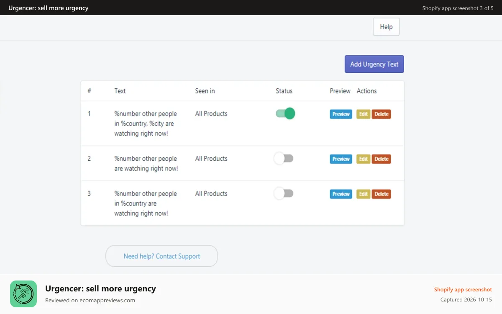Click 'Reviewed on ecomappreviews.com' text
This screenshot has width=502, height=314.
[90, 300]
